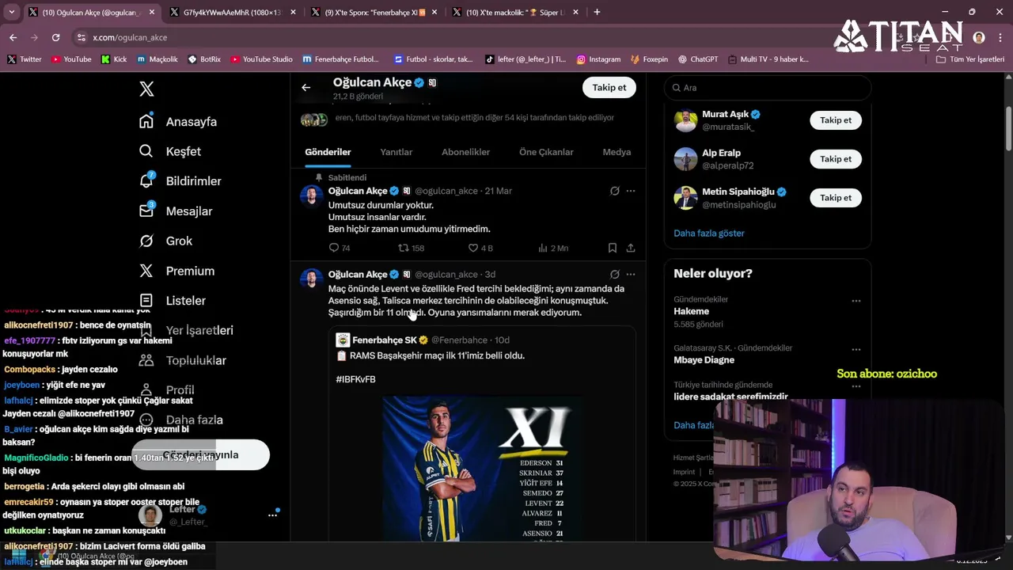Click the browser back arrow
The image size is (1013, 570).
[13, 37]
